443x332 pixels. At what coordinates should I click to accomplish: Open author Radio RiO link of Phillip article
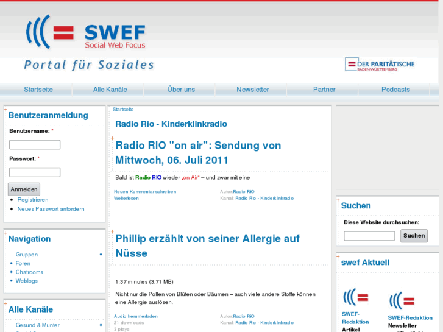(244, 316)
